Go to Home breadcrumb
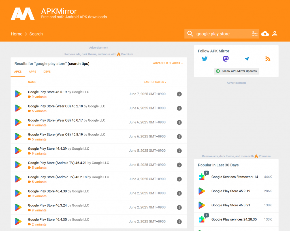The image size is (290, 231). pos(16,34)
